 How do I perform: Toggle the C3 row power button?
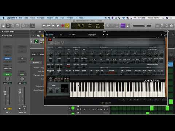coord(73,114)
